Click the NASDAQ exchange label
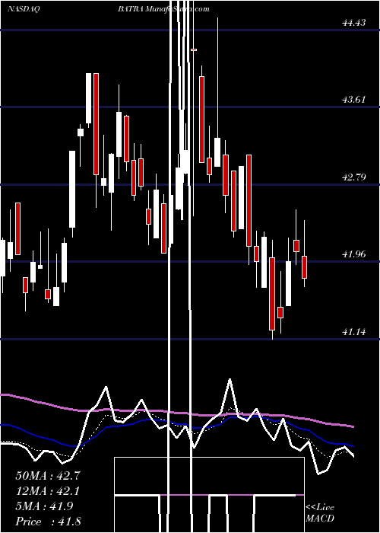This screenshot has width=380, height=533. coord(24,9)
